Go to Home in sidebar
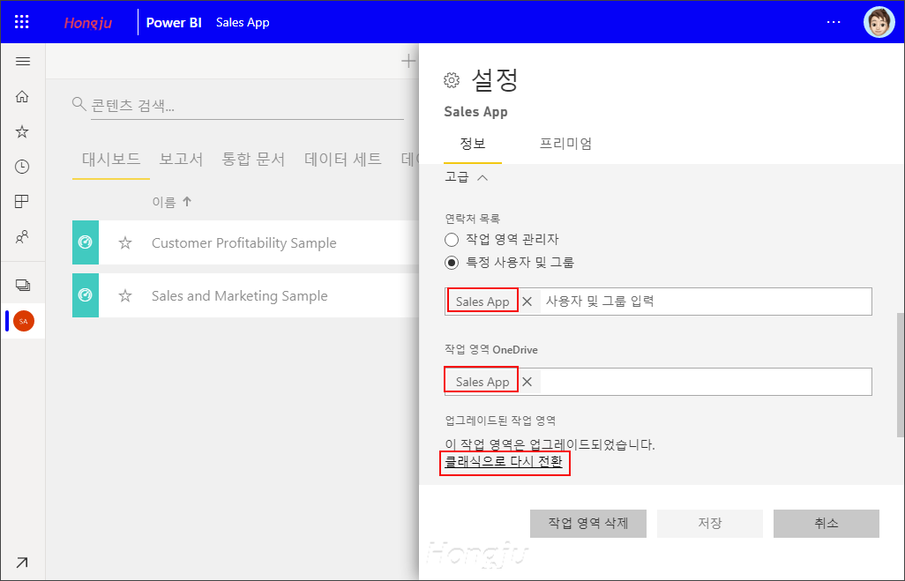This screenshot has height=581, width=905. (22, 96)
